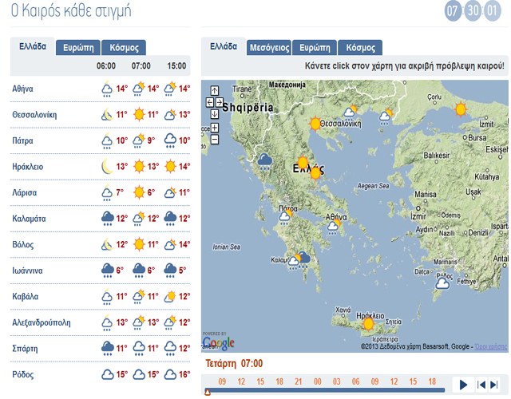Pan the map left with arrow button
This screenshot has width=511, height=399.
(x=209, y=102)
